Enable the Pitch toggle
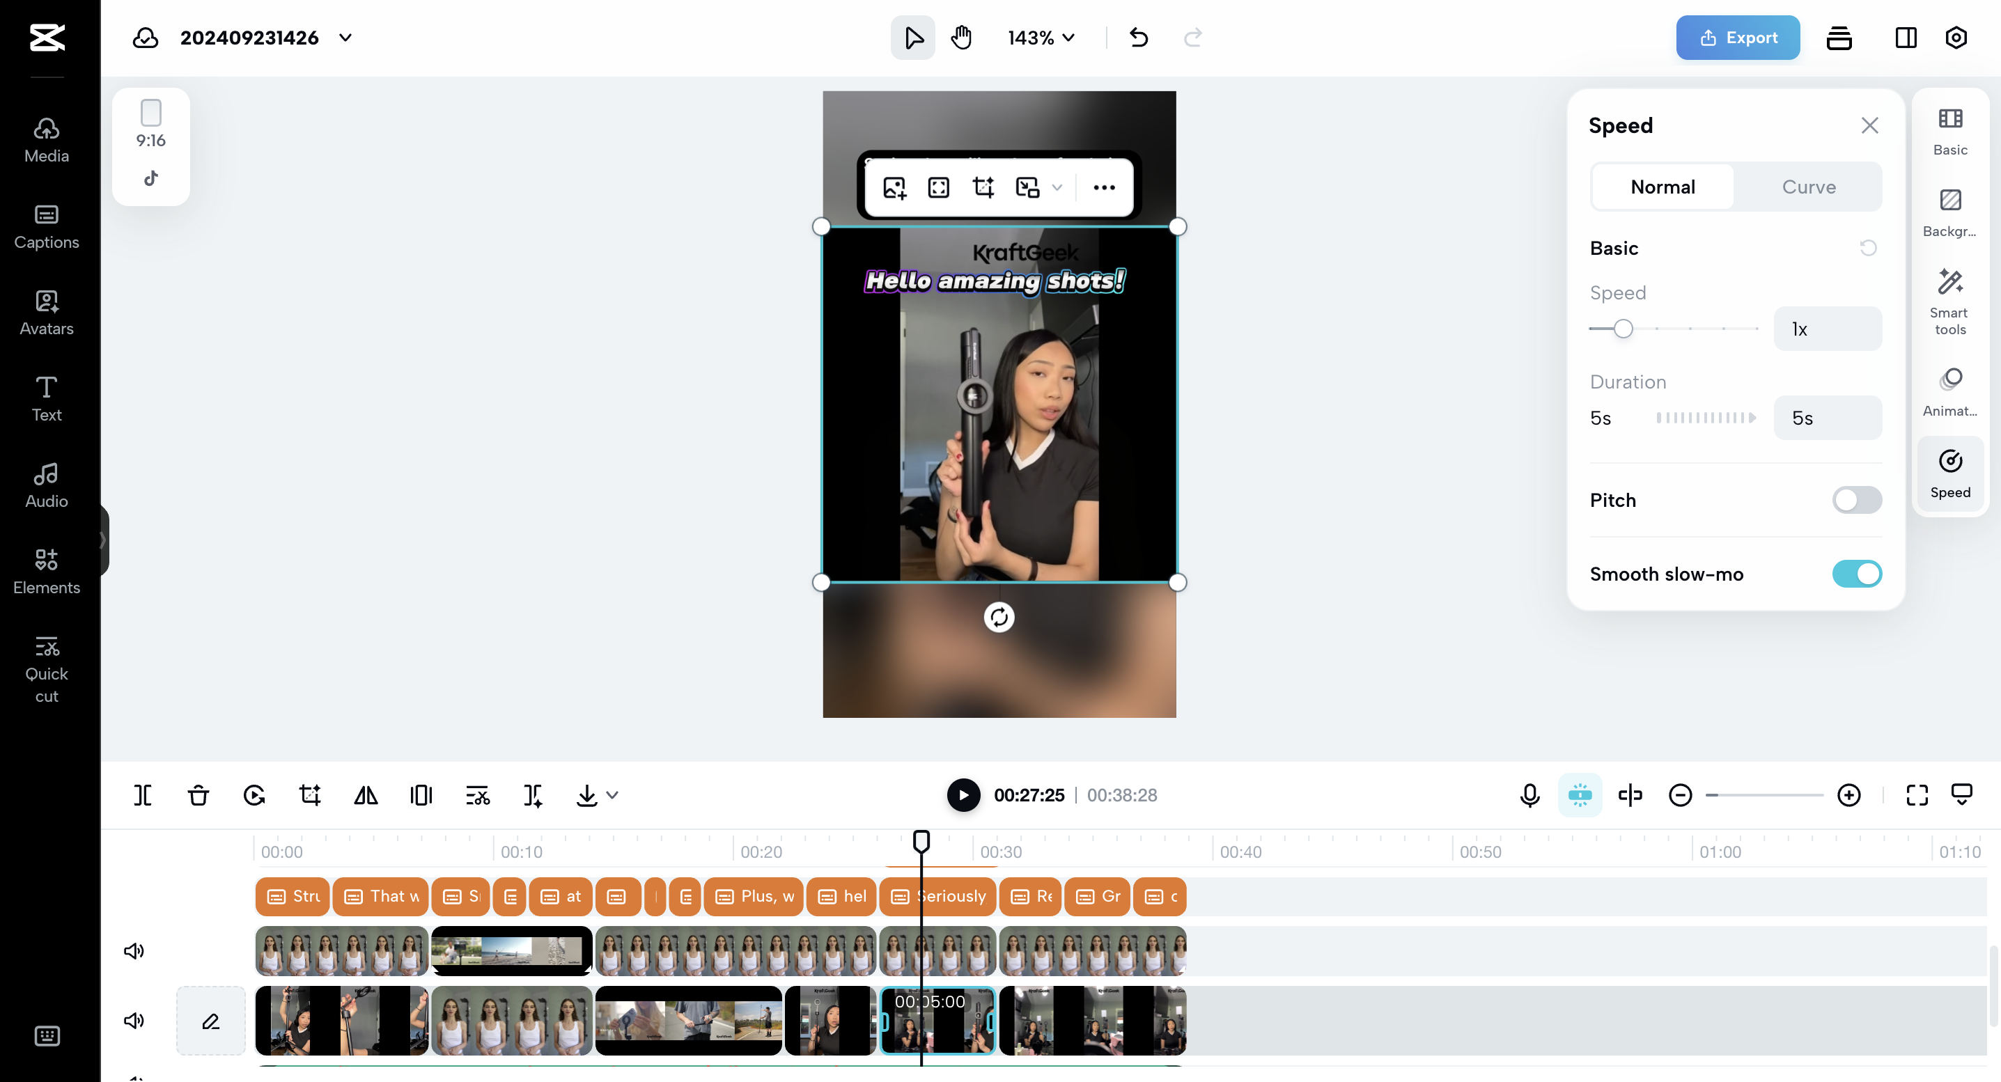This screenshot has height=1082, width=2001. point(1857,499)
